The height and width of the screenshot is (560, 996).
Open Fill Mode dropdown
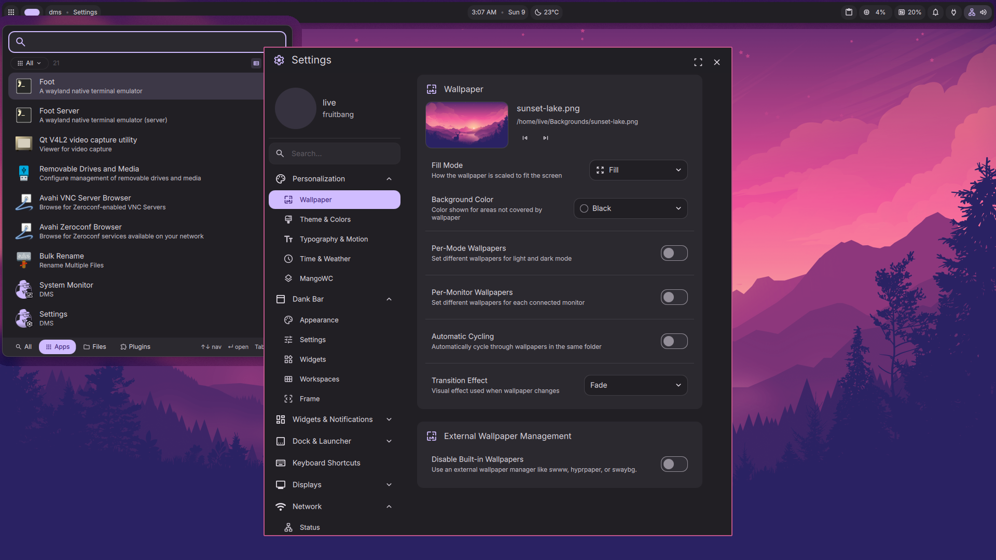(x=638, y=170)
